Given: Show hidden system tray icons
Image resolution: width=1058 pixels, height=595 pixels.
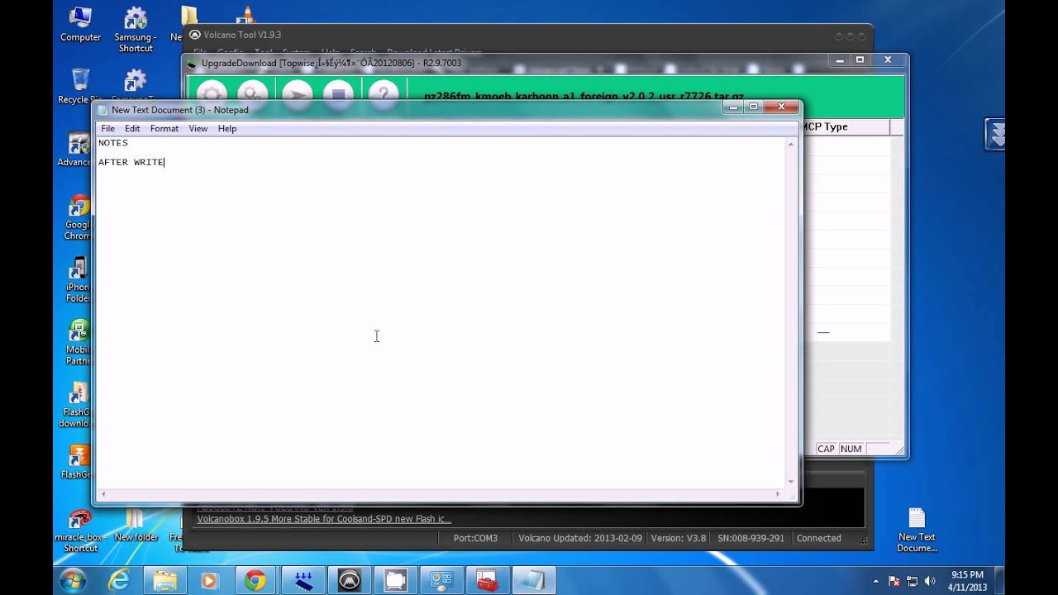Looking at the screenshot, I should click(x=875, y=581).
